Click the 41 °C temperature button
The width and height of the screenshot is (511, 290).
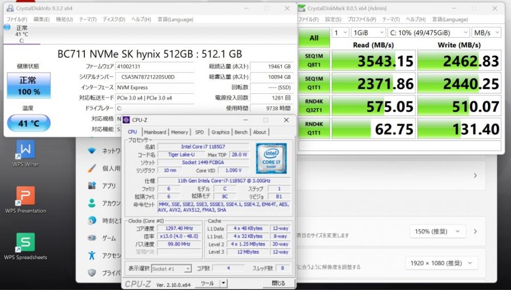click(29, 124)
